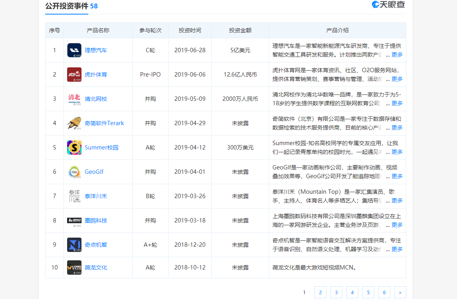Viewport: 457px width, 299px height.
Task: Expand 更多 for 虎扑体育 description
Action: pyautogui.click(x=397, y=79)
